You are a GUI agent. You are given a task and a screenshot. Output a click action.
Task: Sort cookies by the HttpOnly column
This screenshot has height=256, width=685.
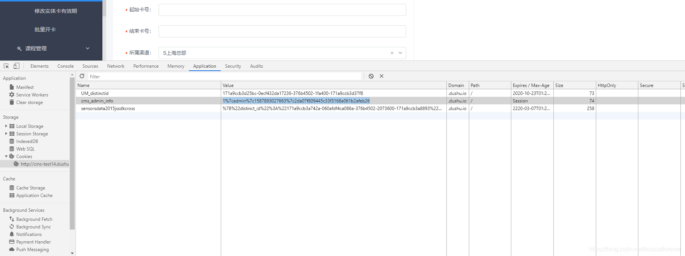pyautogui.click(x=617, y=85)
